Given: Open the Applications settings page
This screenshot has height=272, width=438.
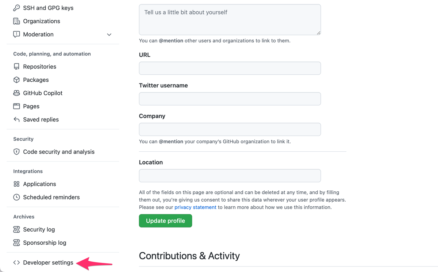Looking at the screenshot, I should coord(39,184).
